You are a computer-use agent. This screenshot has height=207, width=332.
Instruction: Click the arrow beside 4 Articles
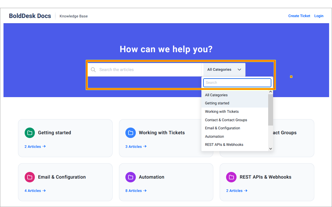(44, 190)
